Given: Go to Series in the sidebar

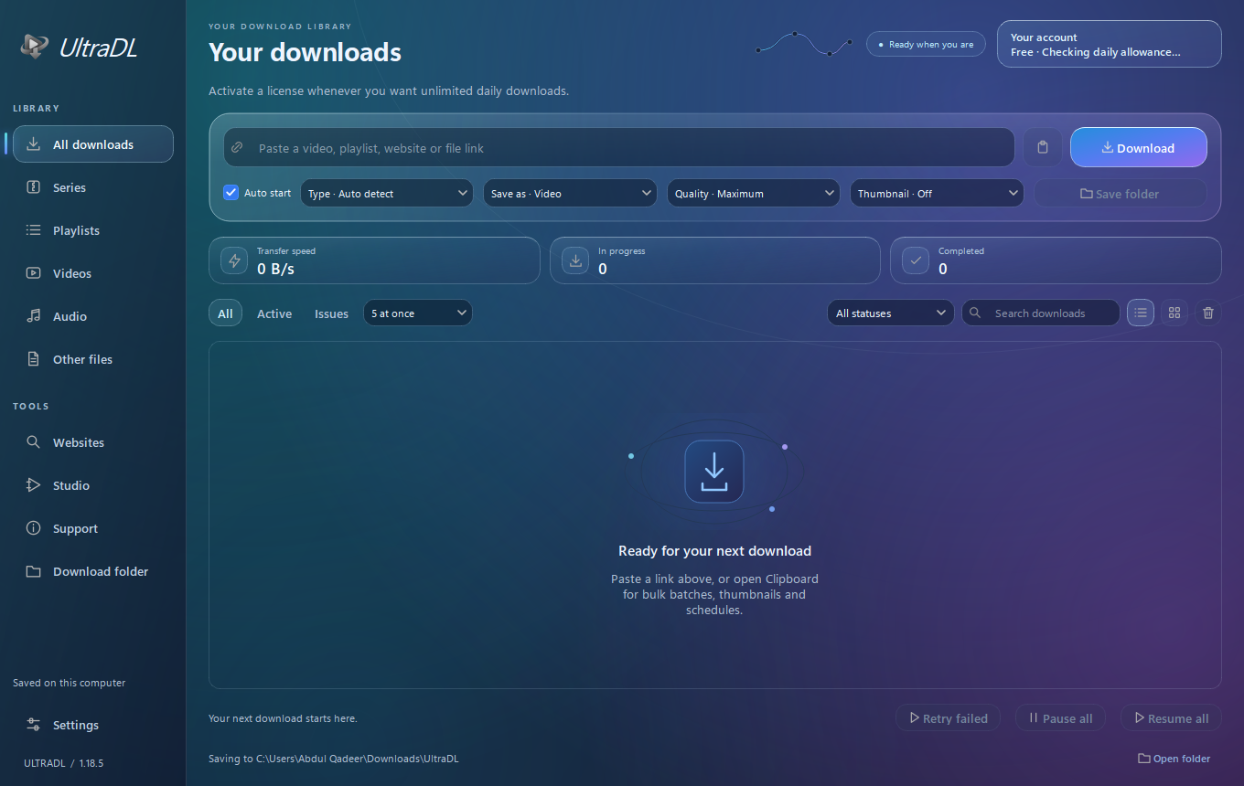Looking at the screenshot, I should click(93, 186).
